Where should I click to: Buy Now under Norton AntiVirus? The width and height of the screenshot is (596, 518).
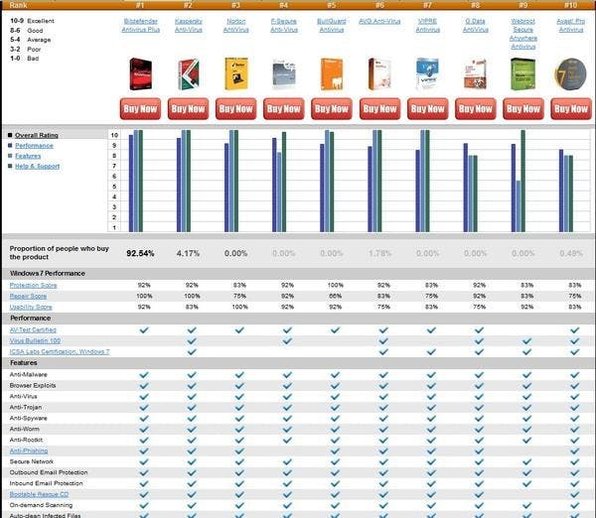pyautogui.click(x=236, y=109)
